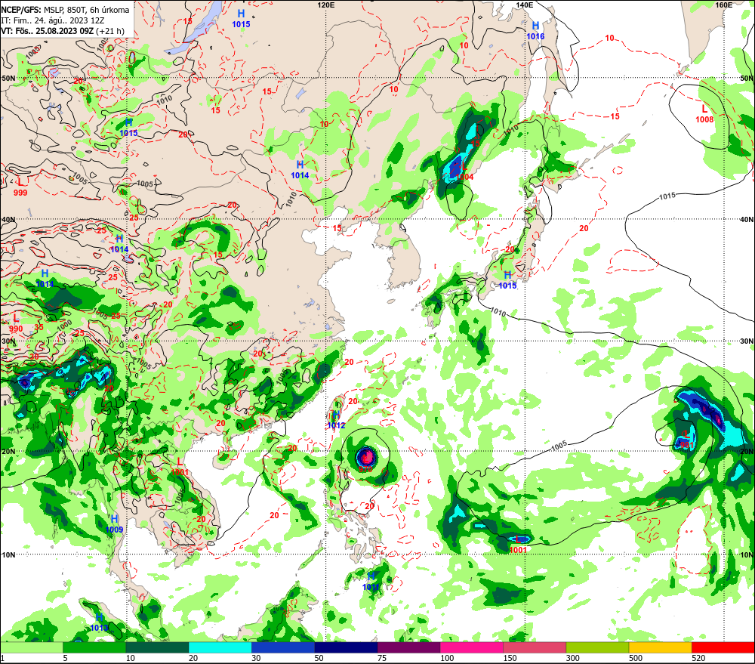Select the red 520+ mm legend swatch

(x=723, y=647)
